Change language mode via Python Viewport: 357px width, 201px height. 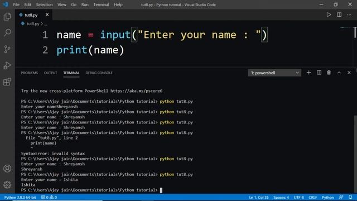(x=327, y=197)
